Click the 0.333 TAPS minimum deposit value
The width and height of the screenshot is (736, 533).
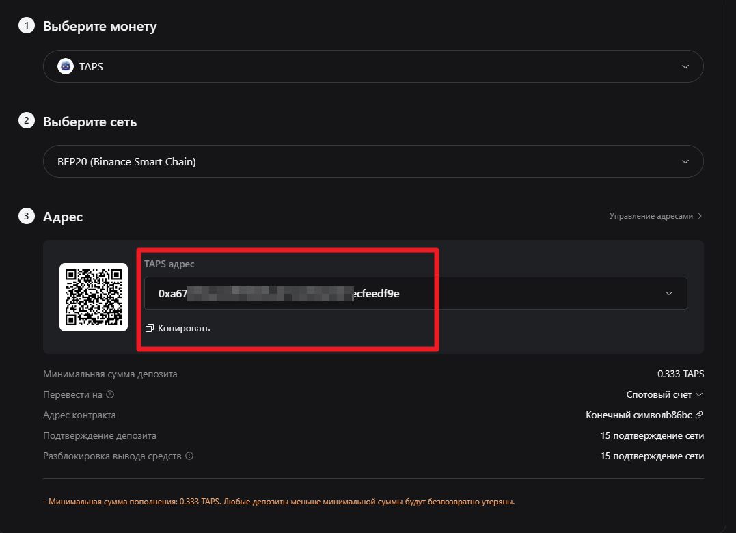[x=680, y=374]
